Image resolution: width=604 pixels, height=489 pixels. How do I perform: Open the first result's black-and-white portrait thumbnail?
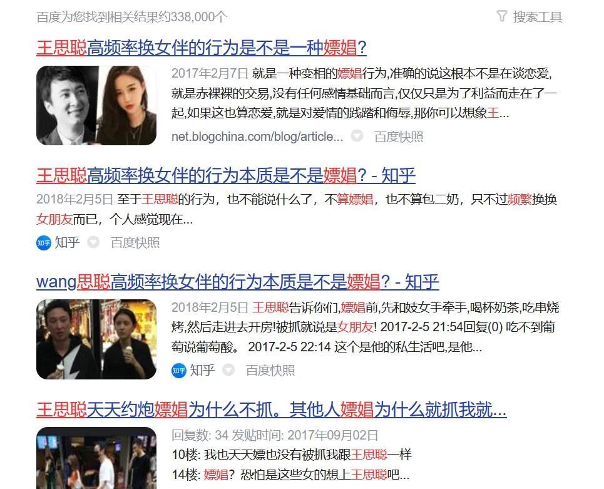[96, 106]
